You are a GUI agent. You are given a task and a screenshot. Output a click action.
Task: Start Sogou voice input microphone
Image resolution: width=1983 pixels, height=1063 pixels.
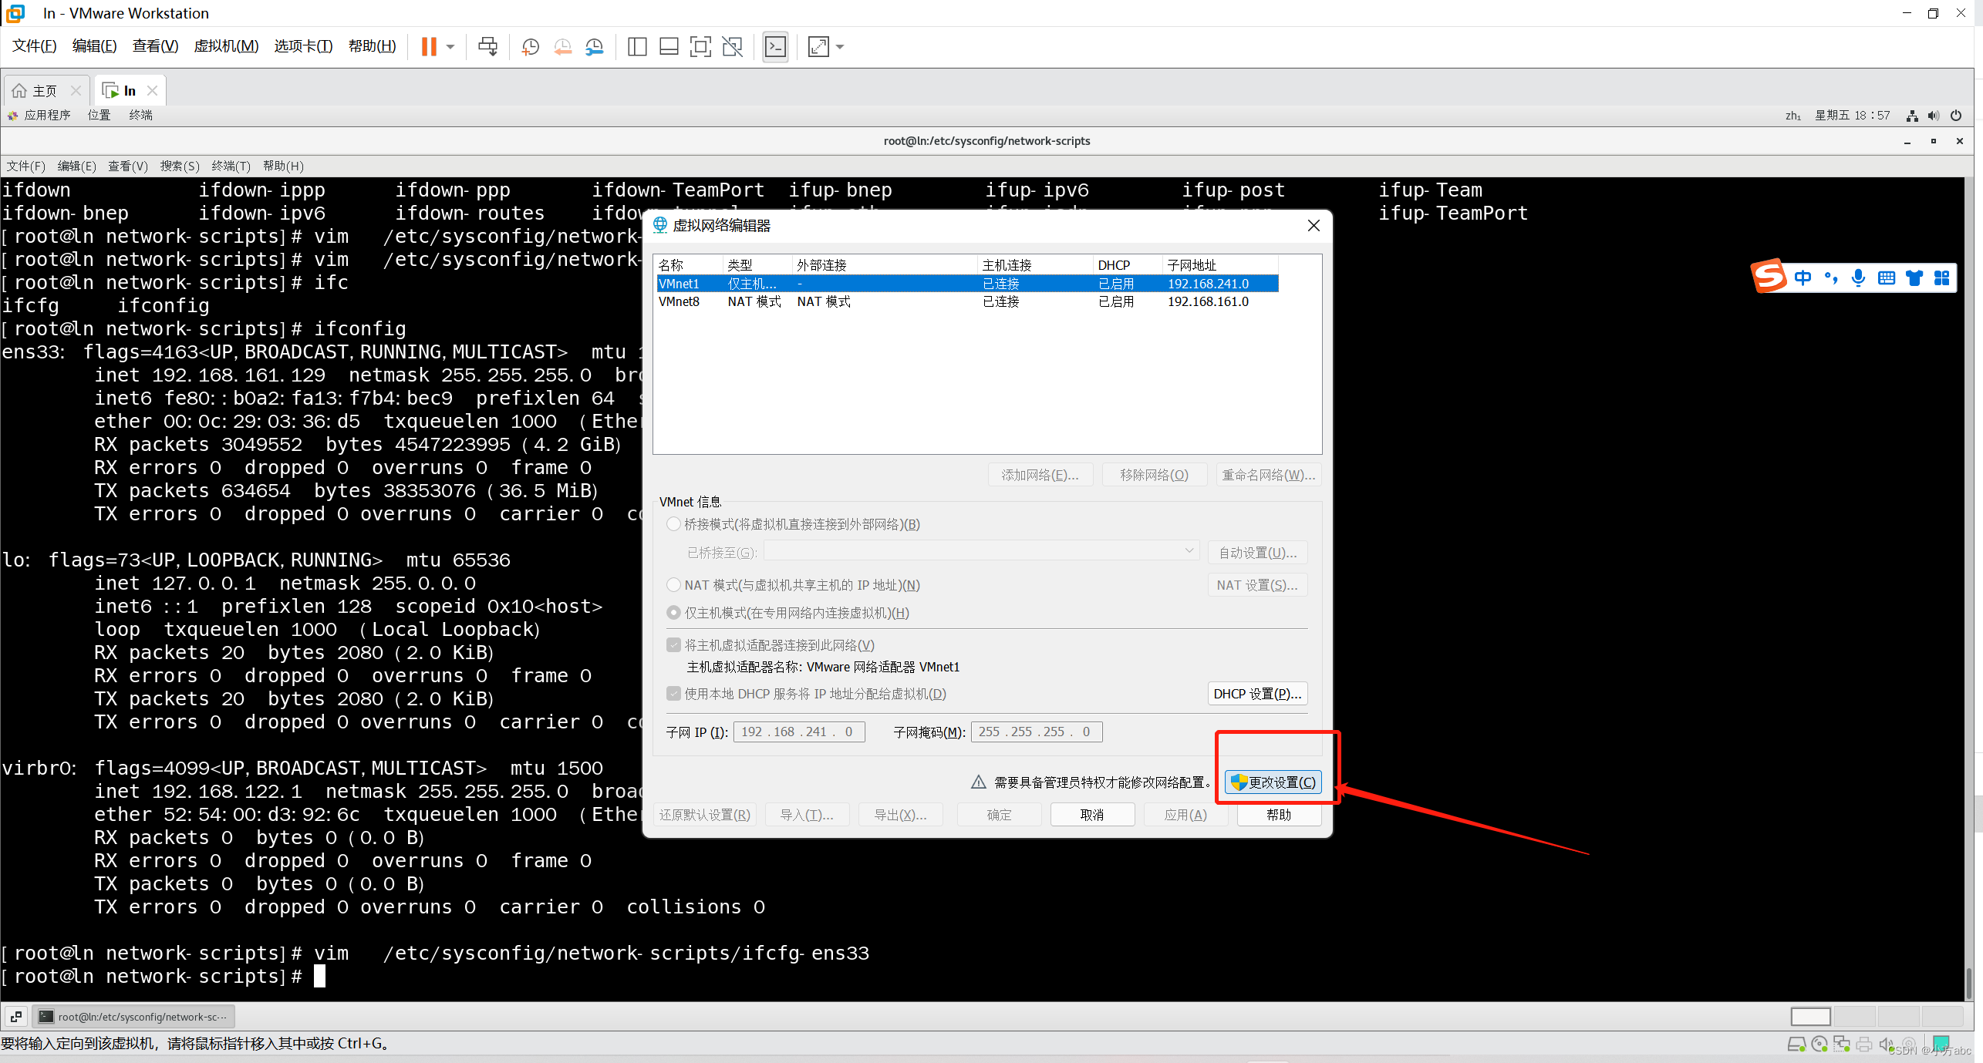(x=1859, y=278)
